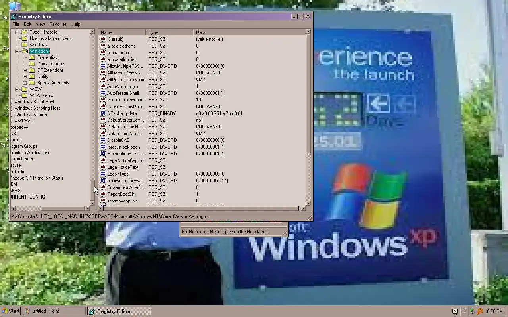Select the Windows Script Host key
508x317 pixels.
click(34, 102)
